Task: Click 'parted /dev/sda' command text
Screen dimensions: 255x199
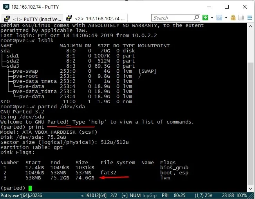Action: pos(61,107)
